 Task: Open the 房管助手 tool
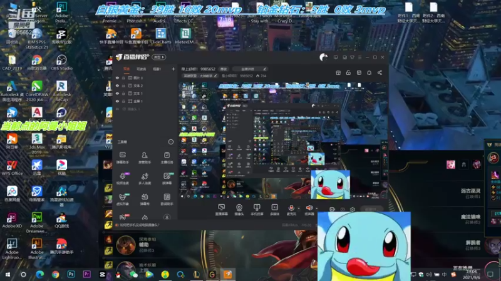(145, 158)
